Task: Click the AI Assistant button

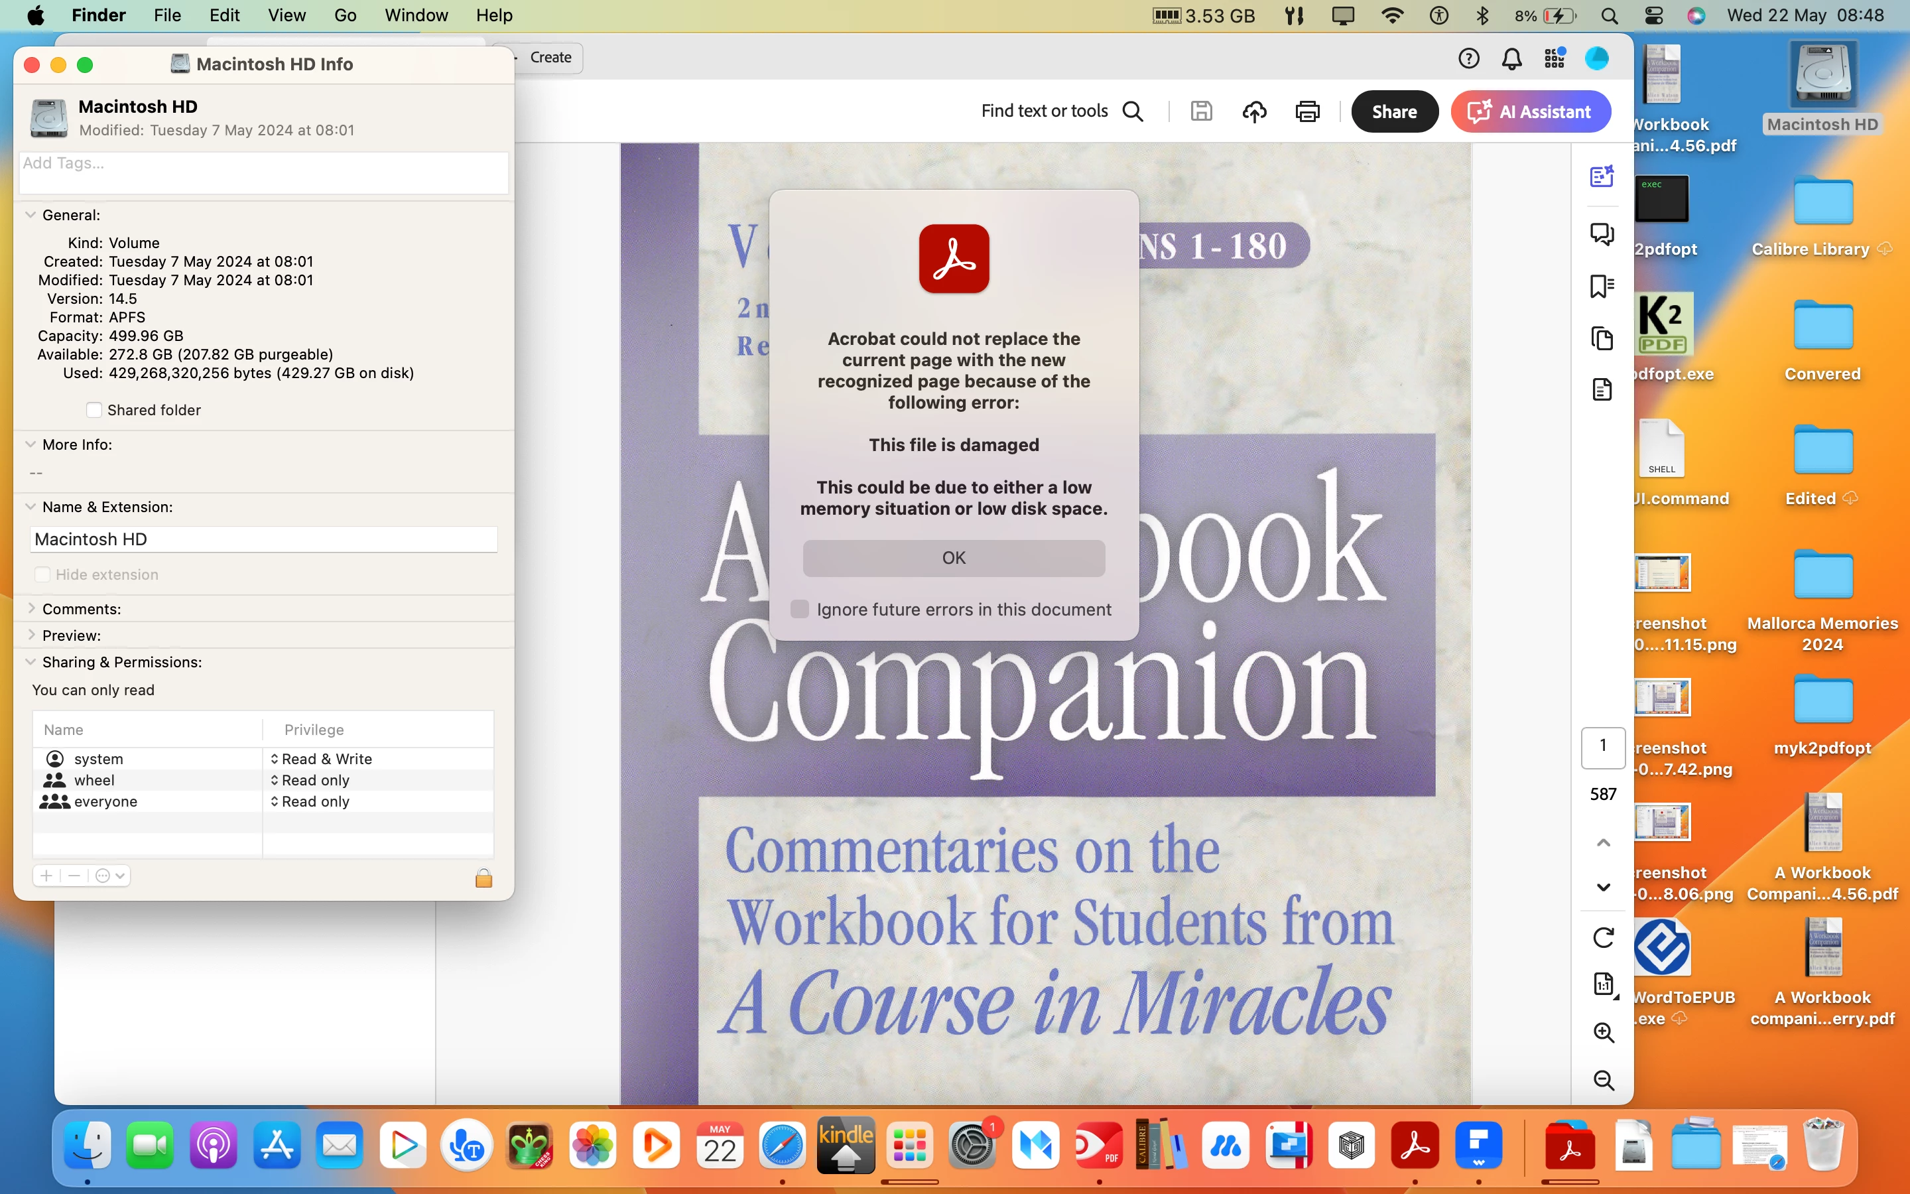Action: [1529, 111]
